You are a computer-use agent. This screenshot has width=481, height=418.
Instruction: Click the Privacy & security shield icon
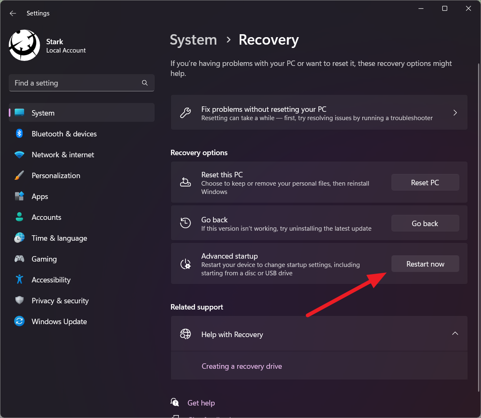(19, 300)
